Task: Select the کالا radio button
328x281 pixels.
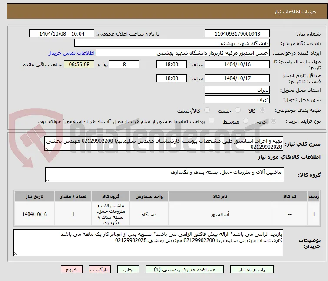Action: [x=262, y=110]
